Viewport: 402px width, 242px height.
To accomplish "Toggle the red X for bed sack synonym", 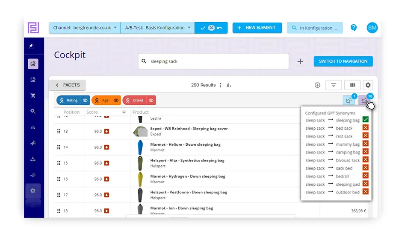I will click(x=366, y=127).
